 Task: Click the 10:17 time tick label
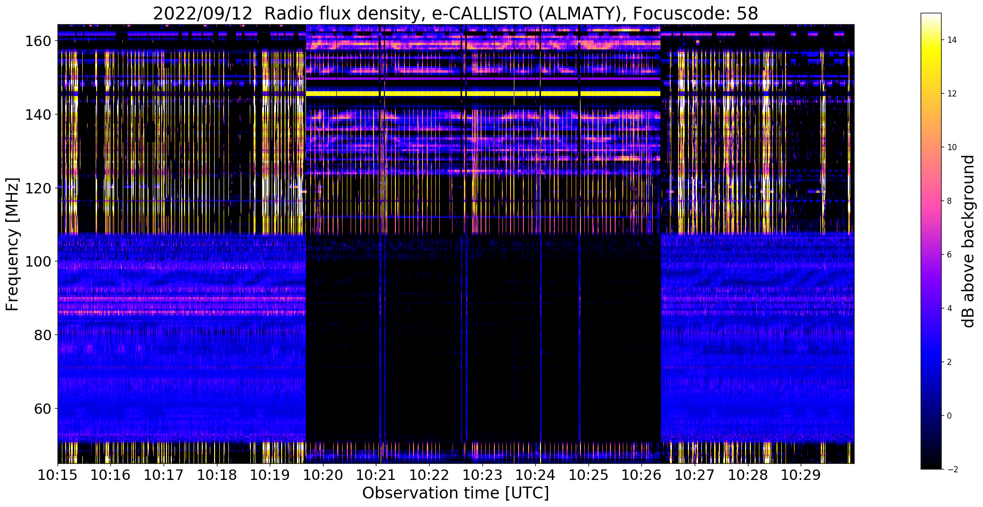point(164,474)
